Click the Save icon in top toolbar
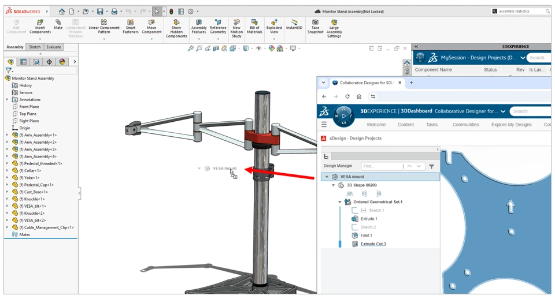Screen dimensions: 555x299 click(100, 12)
